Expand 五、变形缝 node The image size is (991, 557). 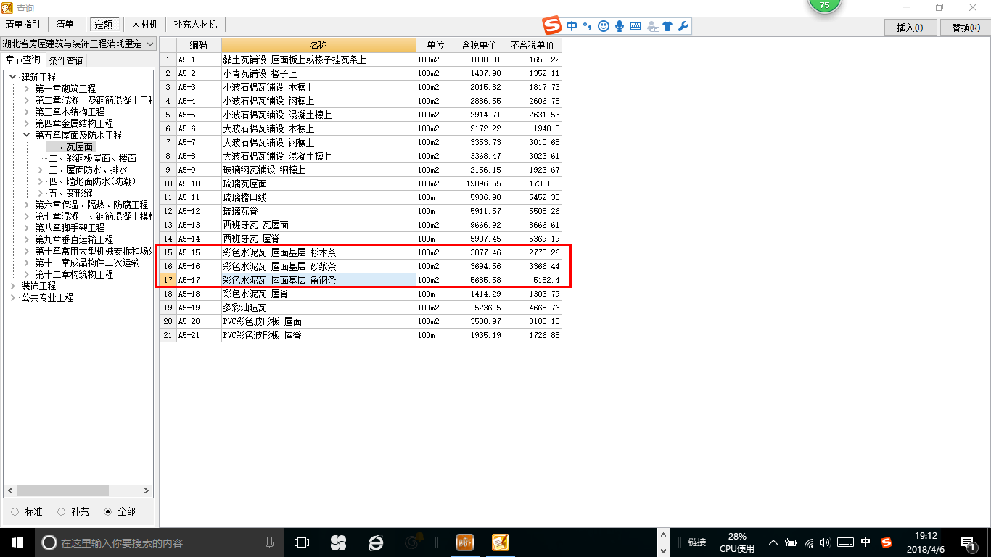(41, 193)
